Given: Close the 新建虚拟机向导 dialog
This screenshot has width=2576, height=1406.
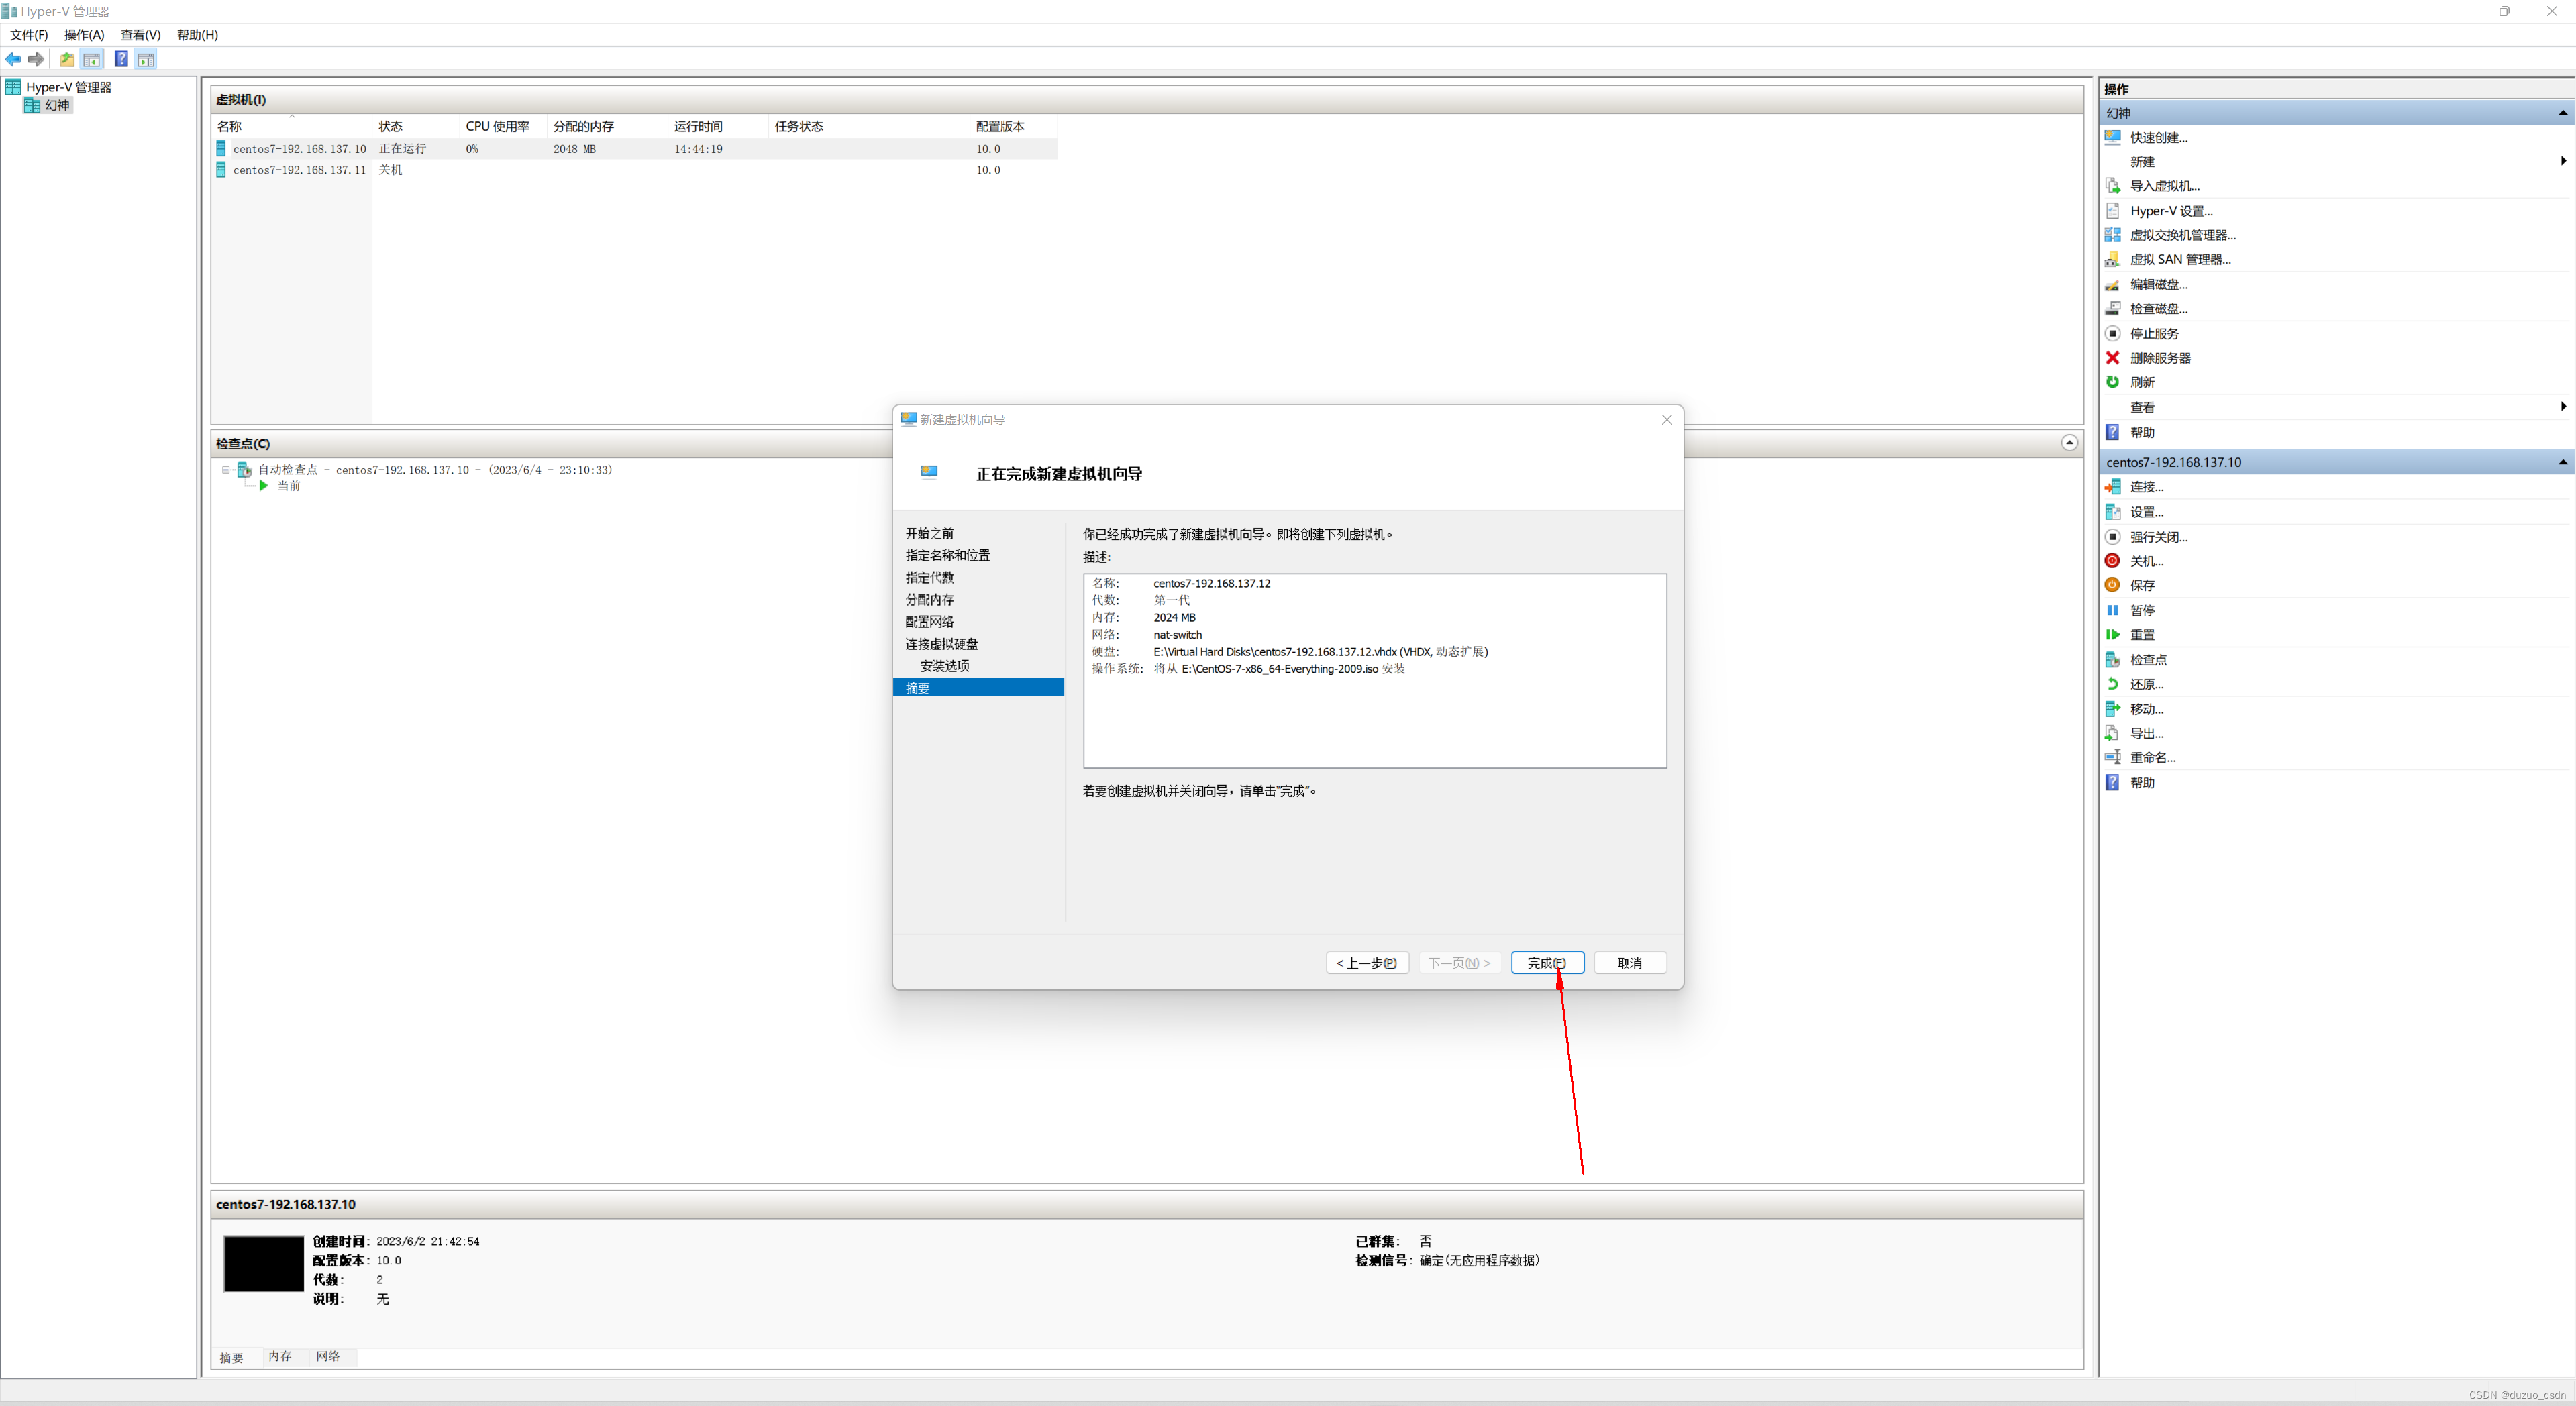Looking at the screenshot, I should click(x=1667, y=420).
